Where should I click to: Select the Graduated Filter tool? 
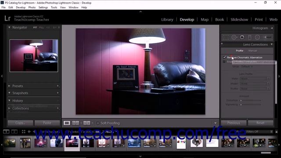point(249,37)
